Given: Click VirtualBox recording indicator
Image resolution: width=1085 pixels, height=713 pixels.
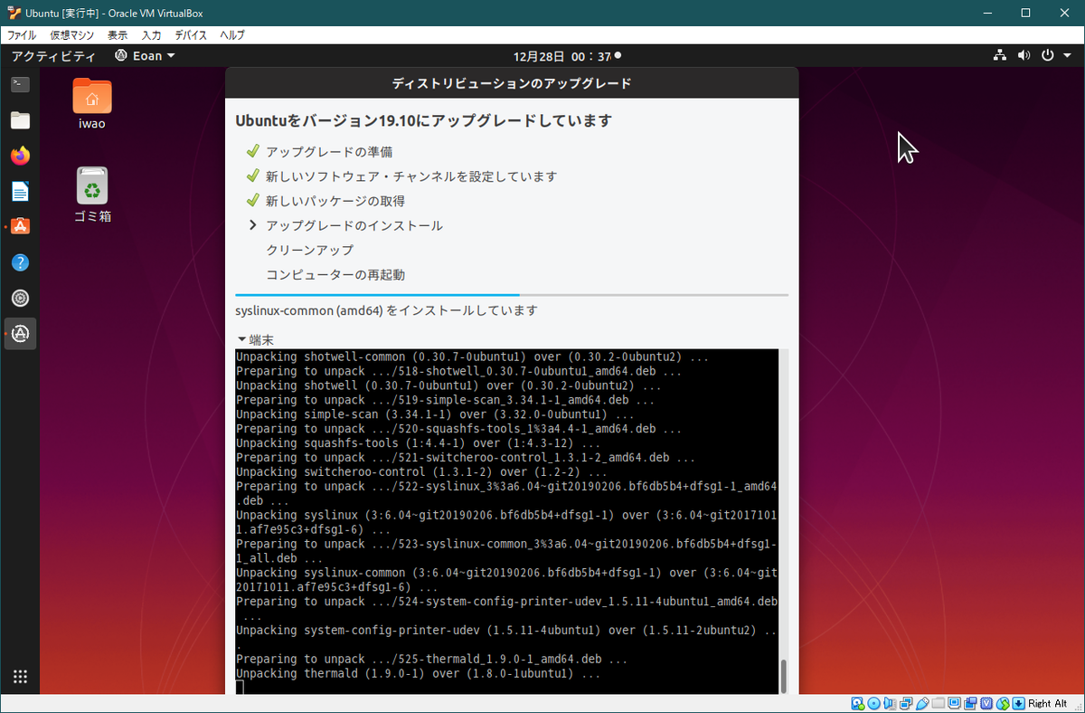Looking at the screenshot, I should [x=970, y=703].
